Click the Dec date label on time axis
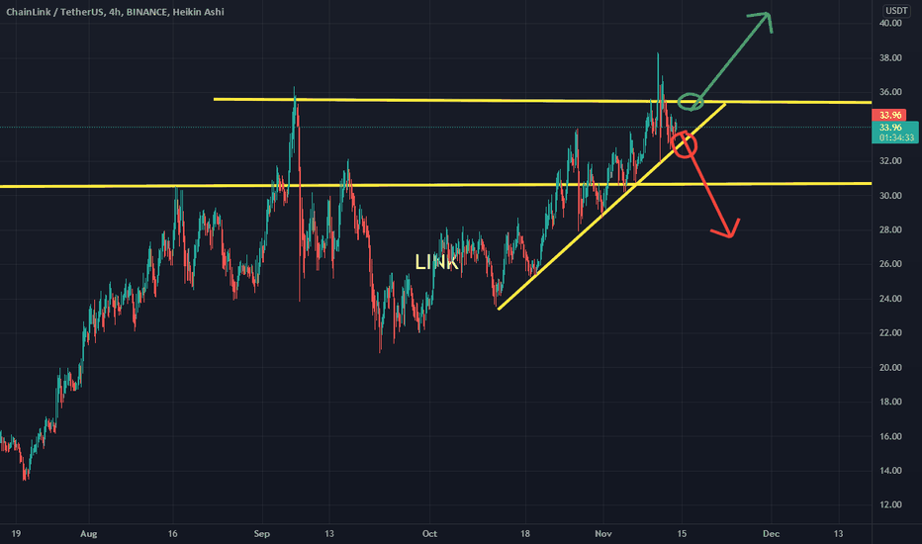Viewport: 922px width, 544px height. 771,534
